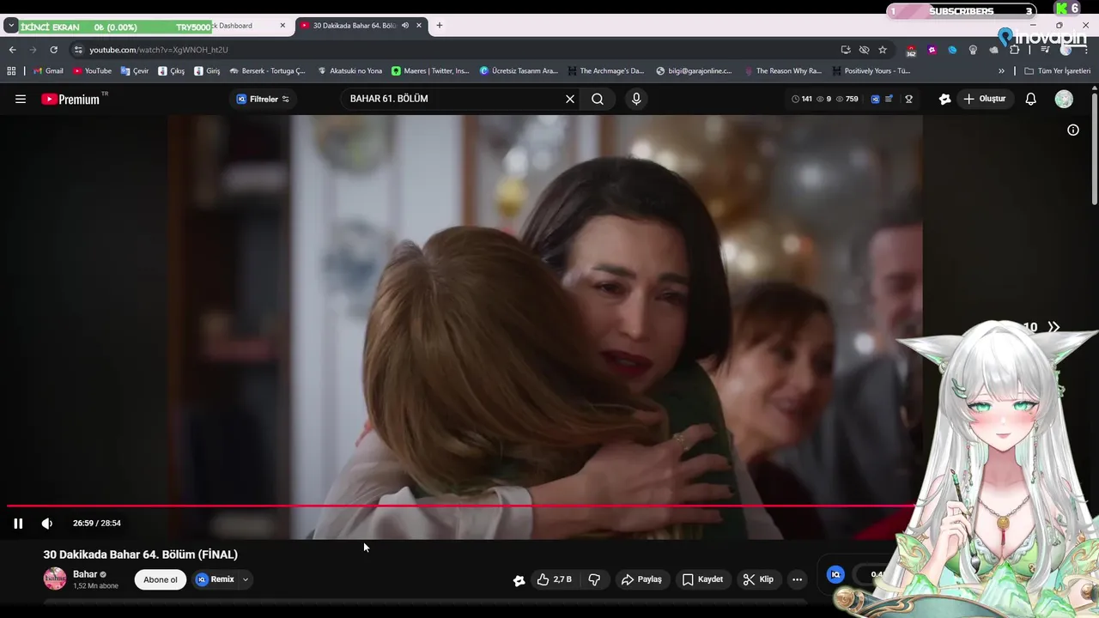1099x618 pixels.
Task: Mute the tab via its speaker icon
Action: 405,25
